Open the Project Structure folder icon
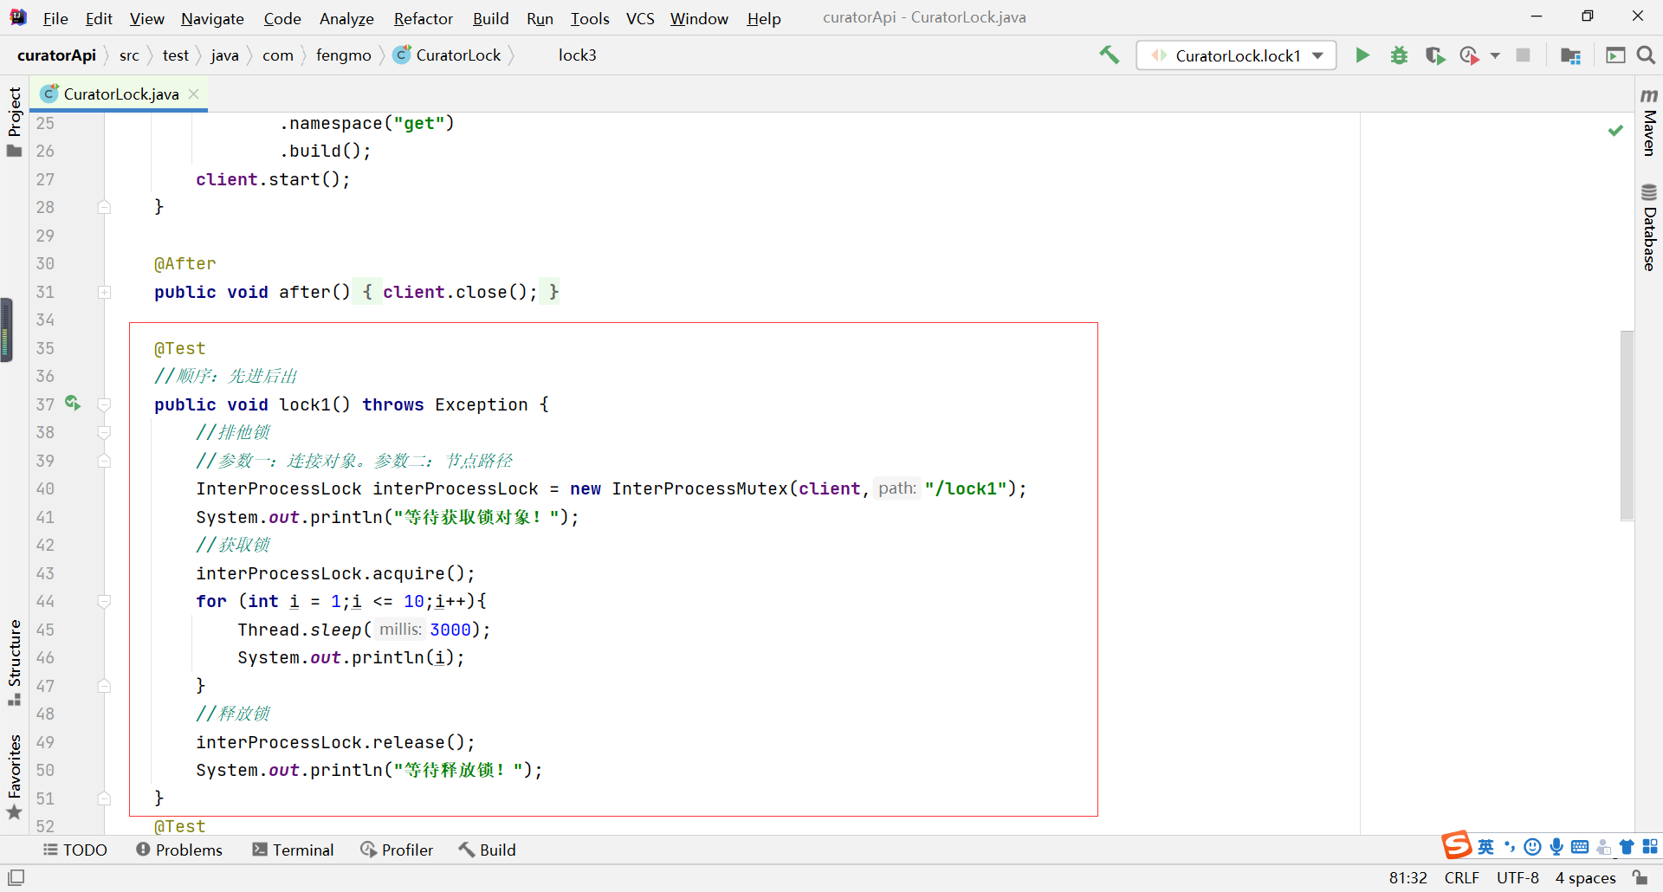The width and height of the screenshot is (1663, 892). [x=1570, y=55]
